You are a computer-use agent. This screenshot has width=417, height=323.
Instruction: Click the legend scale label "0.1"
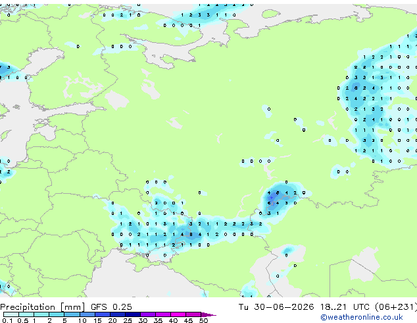[x=8, y=320]
